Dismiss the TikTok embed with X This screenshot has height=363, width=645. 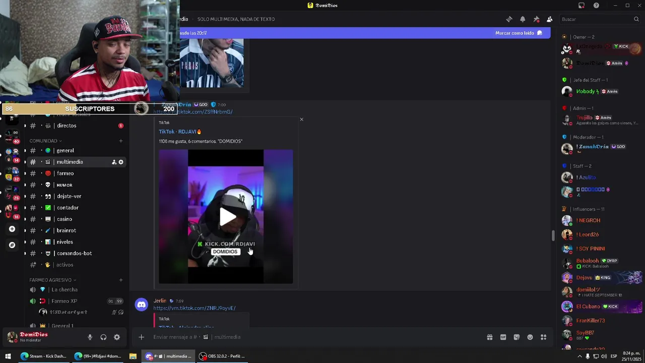(301, 119)
